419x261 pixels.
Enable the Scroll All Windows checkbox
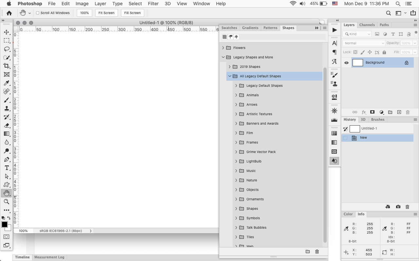37,13
